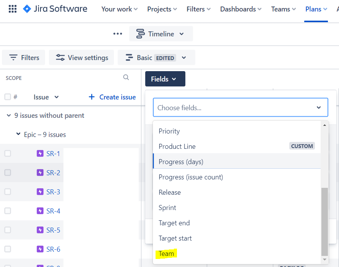Check the box for SR-5
Screen dimensions: 339x267
8,230
